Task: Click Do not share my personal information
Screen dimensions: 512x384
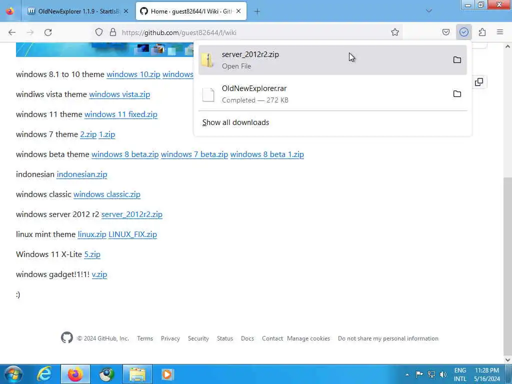Action: pyautogui.click(x=388, y=338)
